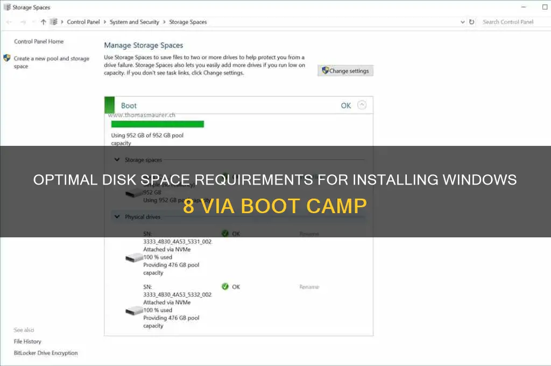This screenshot has width=551, height=366.
Task: Open BitLocker Drive Encryption link
Action: (46, 353)
